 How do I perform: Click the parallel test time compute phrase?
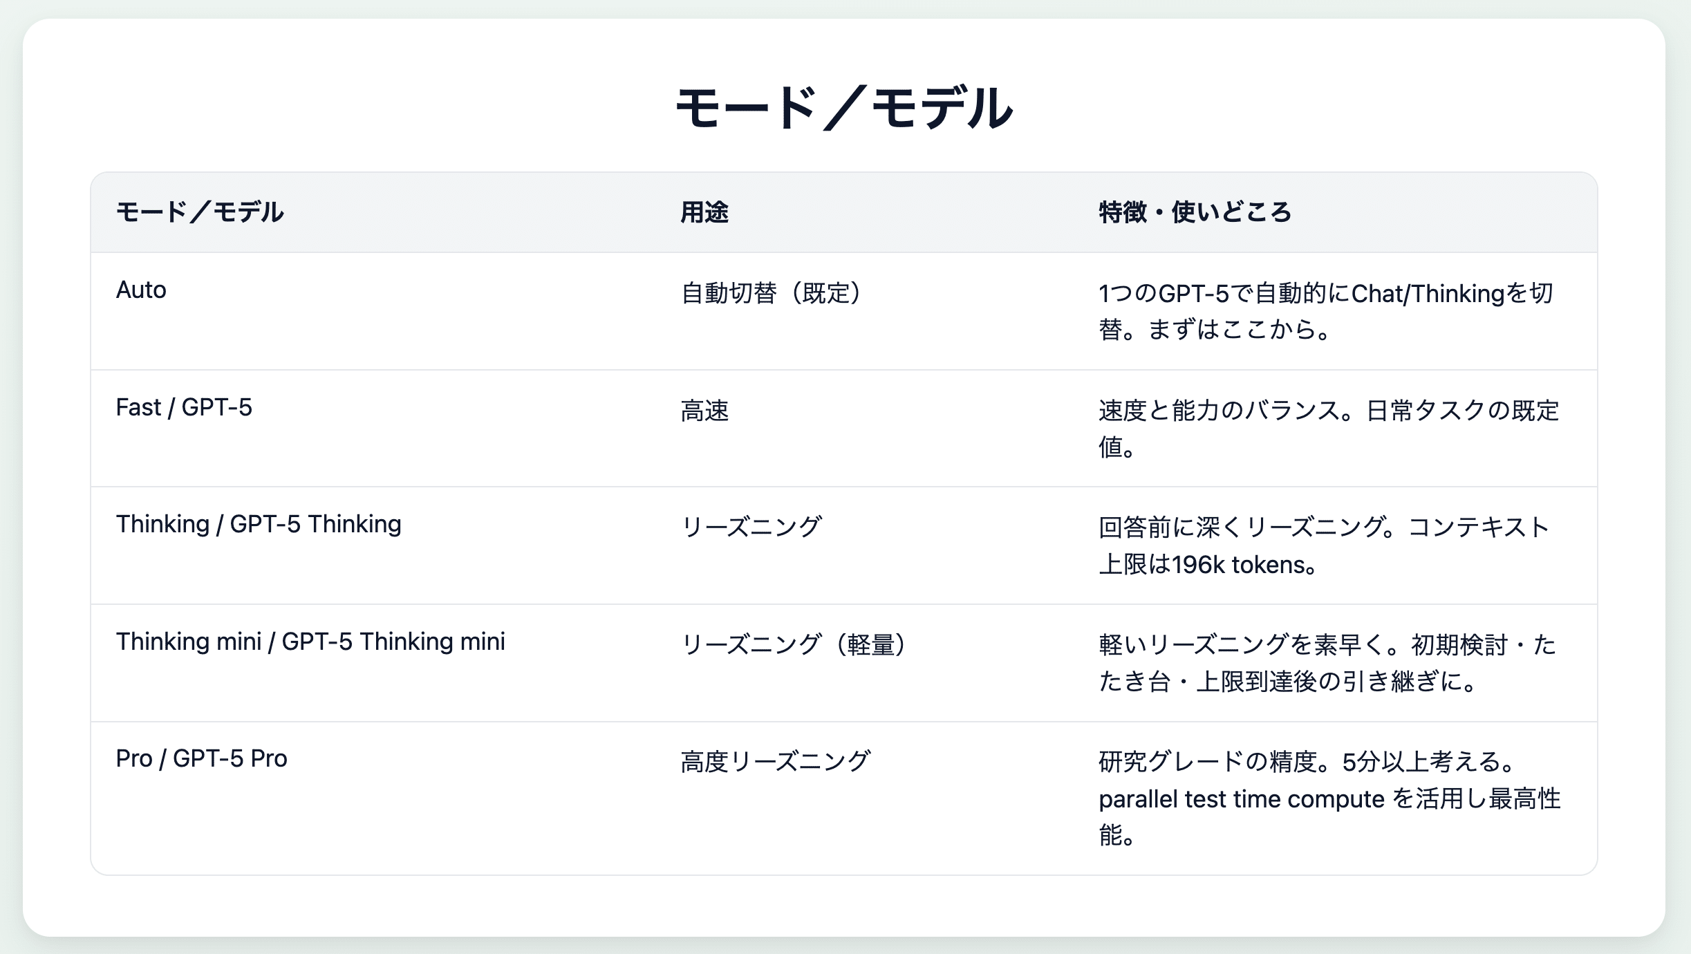(x=1241, y=799)
